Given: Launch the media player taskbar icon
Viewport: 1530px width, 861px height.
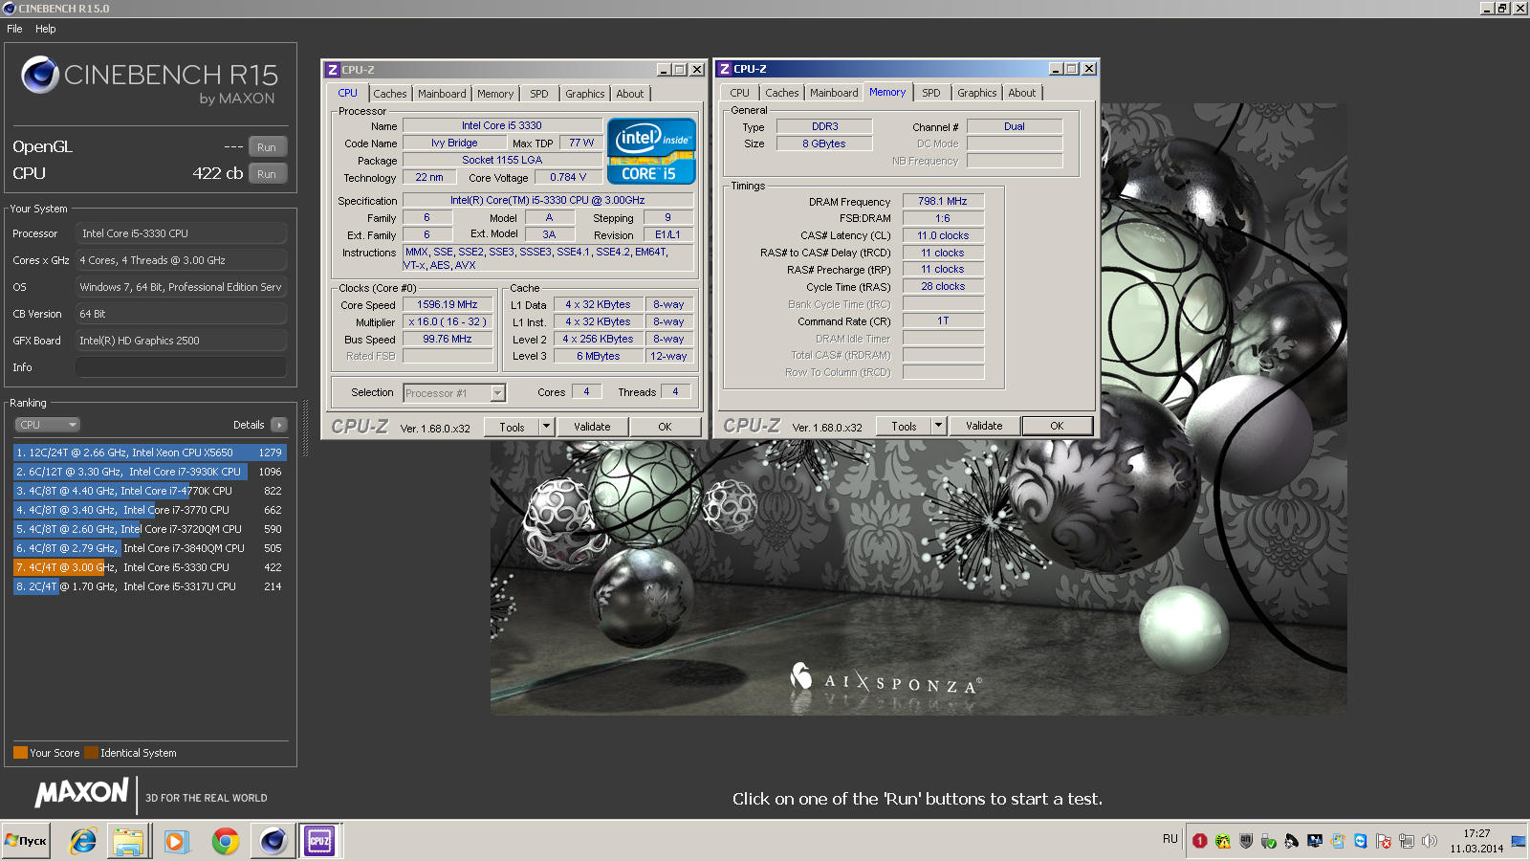Looking at the screenshot, I should coord(176,841).
